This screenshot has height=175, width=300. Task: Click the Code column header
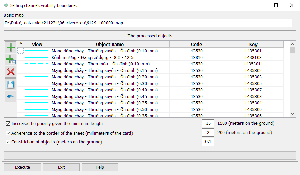coord(196,44)
